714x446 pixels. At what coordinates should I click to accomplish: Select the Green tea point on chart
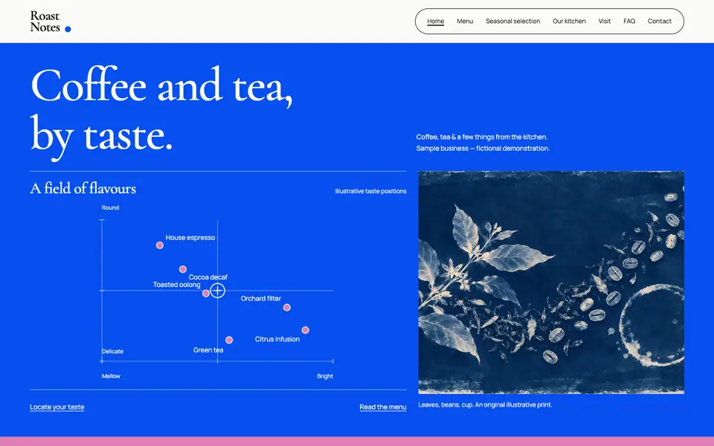click(x=229, y=340)
